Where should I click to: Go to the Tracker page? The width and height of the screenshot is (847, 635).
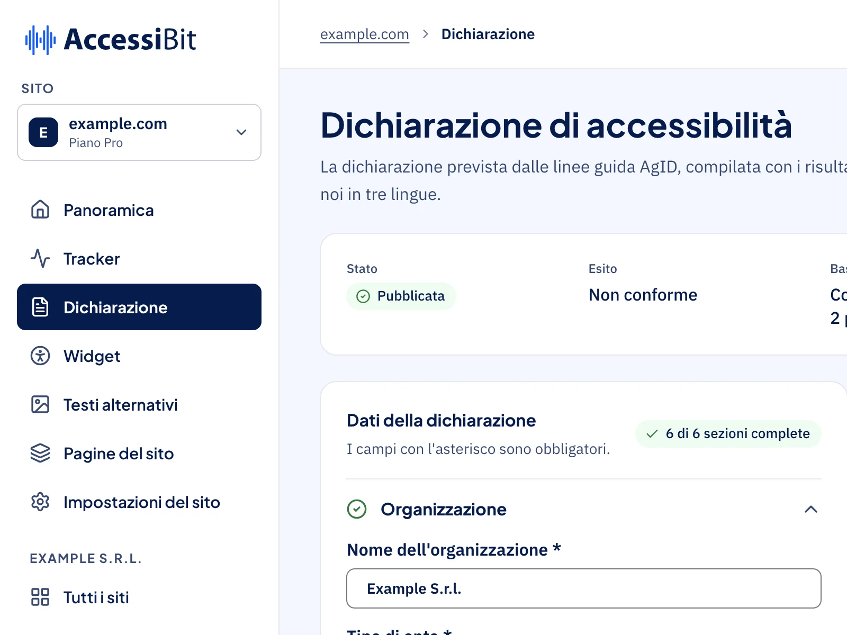coord(139,259)
